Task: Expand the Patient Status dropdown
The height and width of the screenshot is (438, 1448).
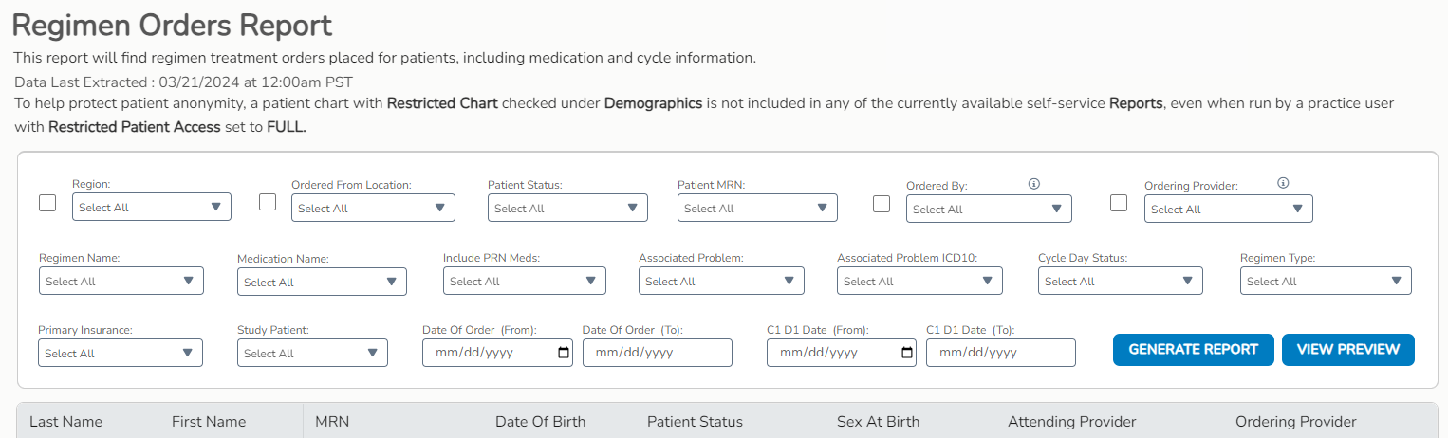Action: [x=567, y=209]
